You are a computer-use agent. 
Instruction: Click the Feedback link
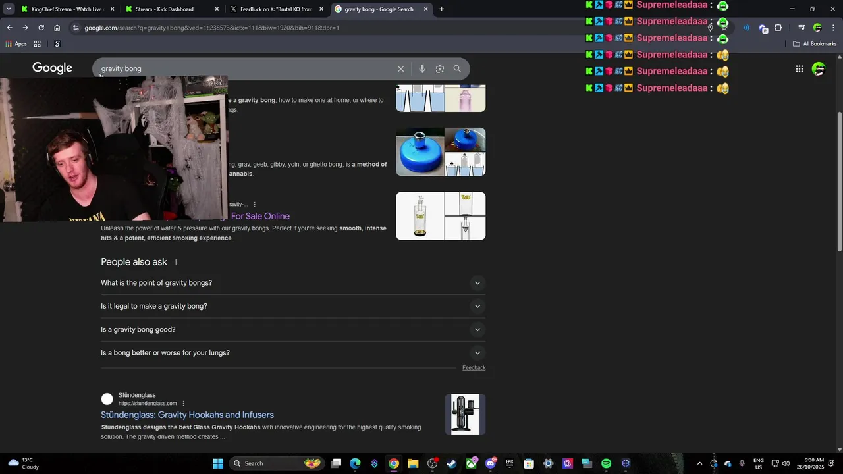pyautogui.click(x=474, y=368)
